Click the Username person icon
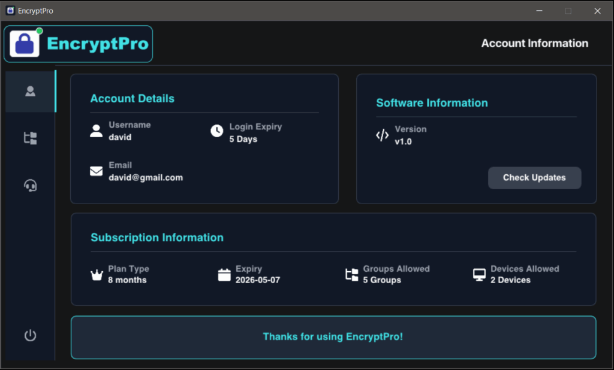This screenshot has height=370, width=614. pos(96,131)
